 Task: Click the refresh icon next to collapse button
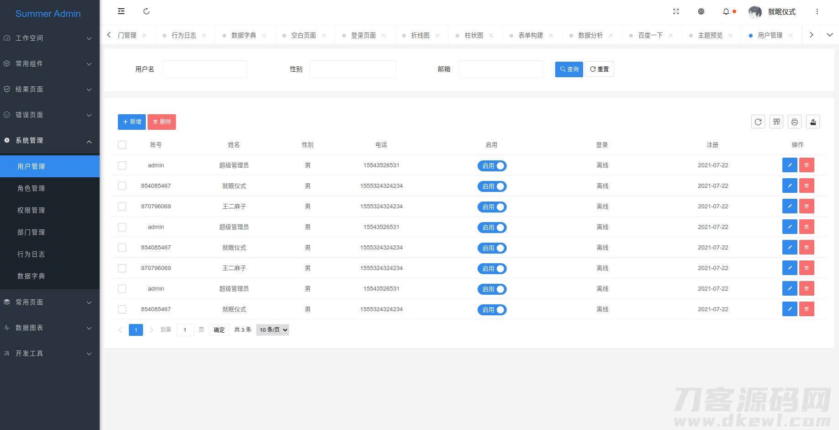[x=146, y=11]
